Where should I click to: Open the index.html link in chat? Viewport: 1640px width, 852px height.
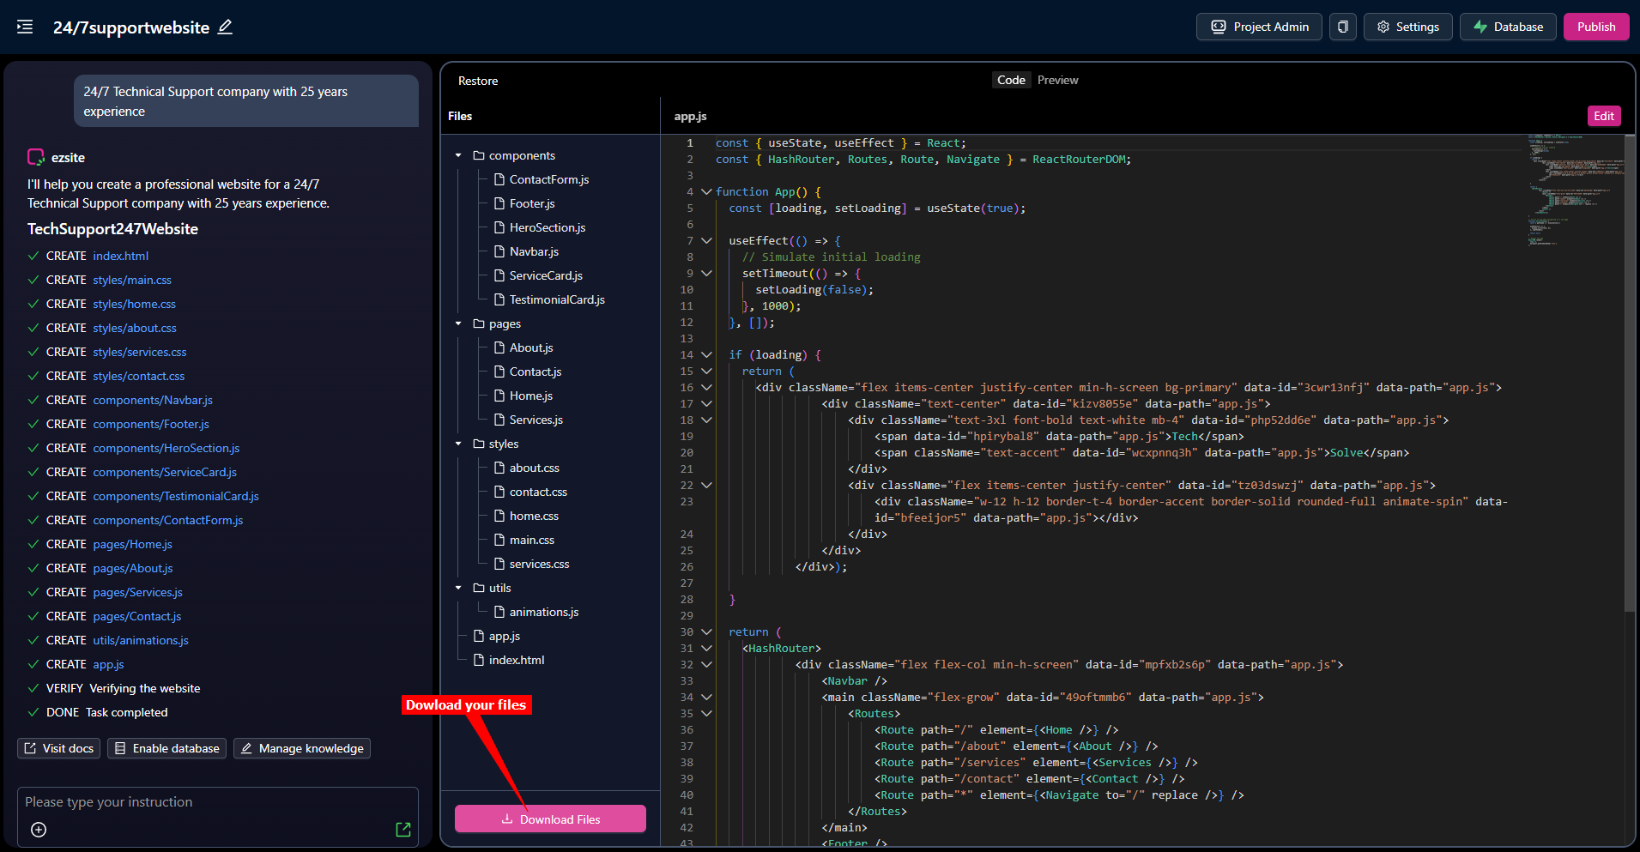coord(121,256)
